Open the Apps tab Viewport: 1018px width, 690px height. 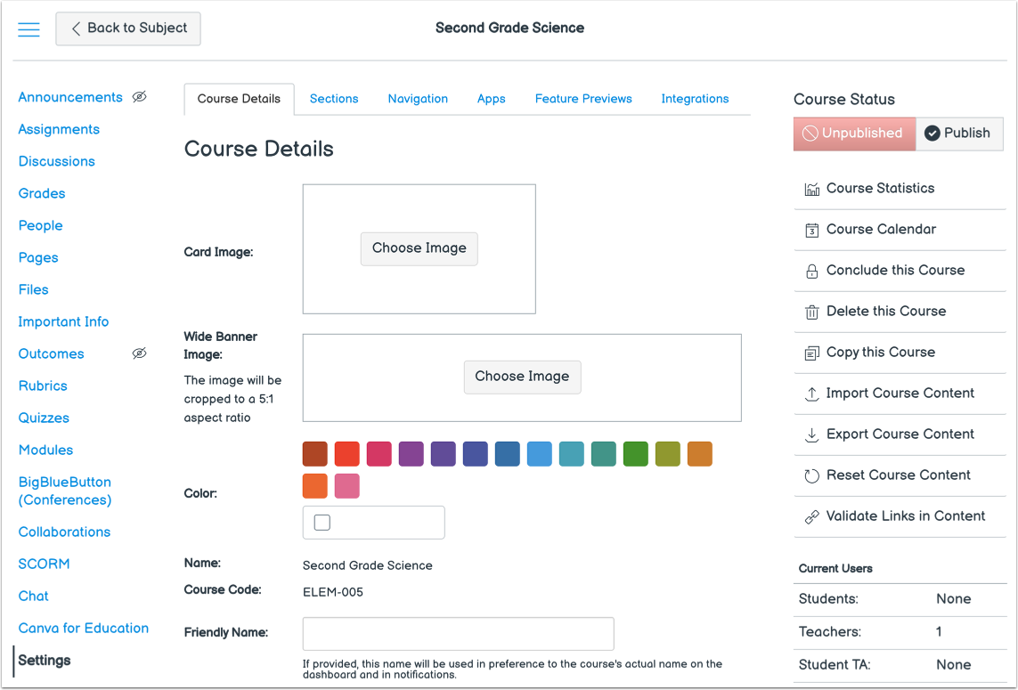(x=491, y=99)
